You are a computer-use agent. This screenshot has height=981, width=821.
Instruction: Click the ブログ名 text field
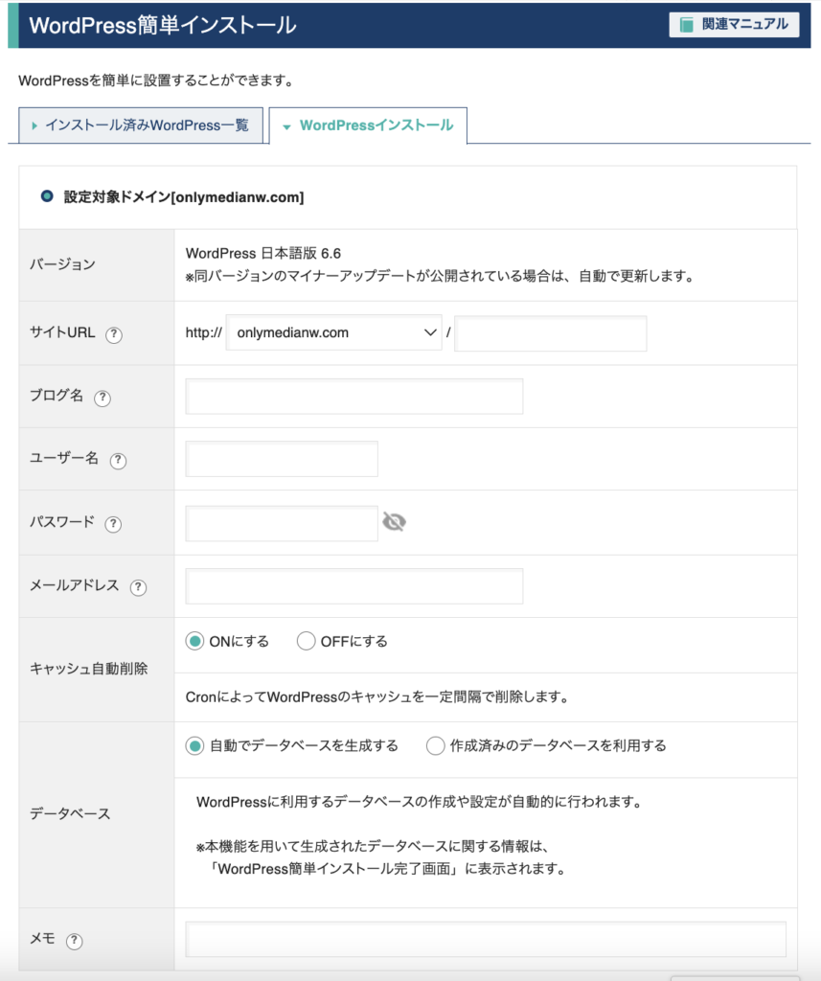(354, 397)
